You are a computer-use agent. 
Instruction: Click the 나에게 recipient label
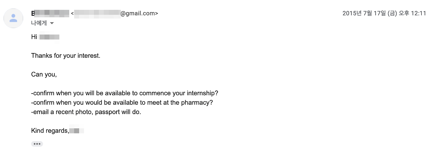(x=38, y=23)
